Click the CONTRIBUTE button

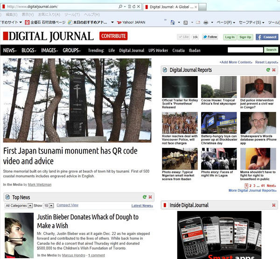tap(113, 36)
